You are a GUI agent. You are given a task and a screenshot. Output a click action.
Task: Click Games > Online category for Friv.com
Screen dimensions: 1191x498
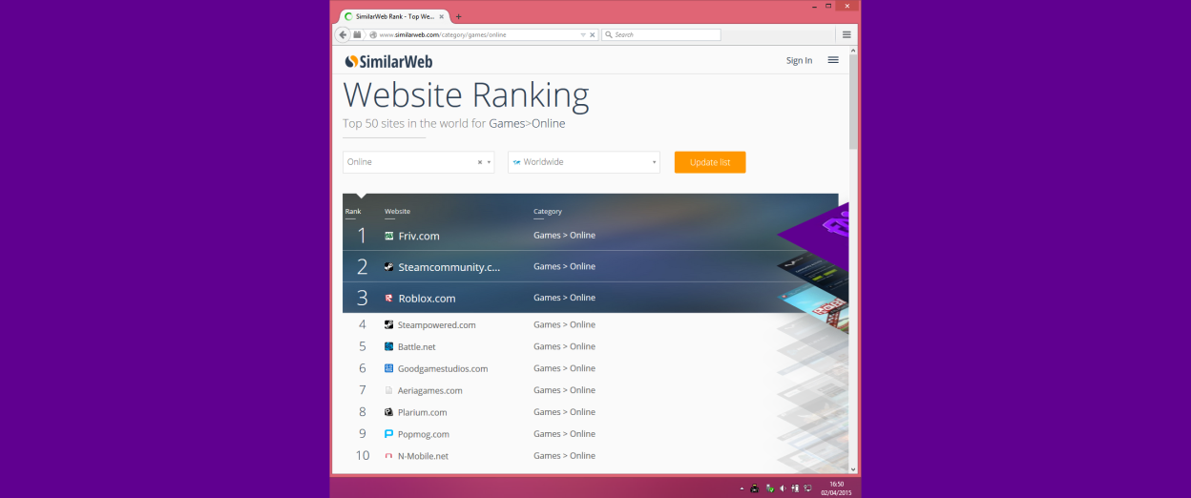(x=564, y=236)
